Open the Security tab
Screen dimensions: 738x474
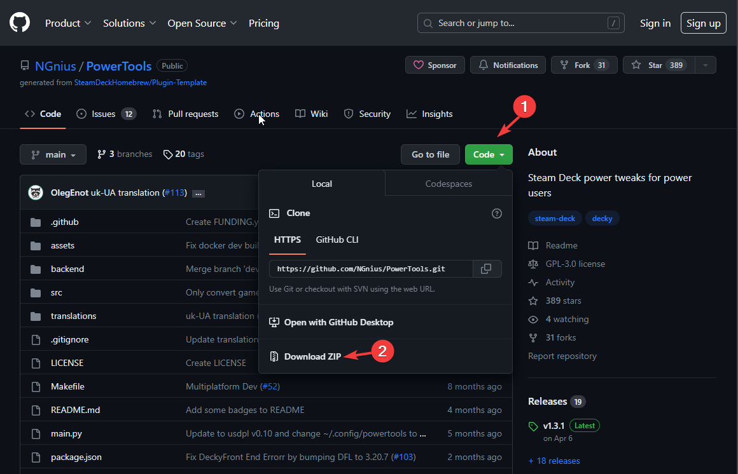click(x=367, y=114)
